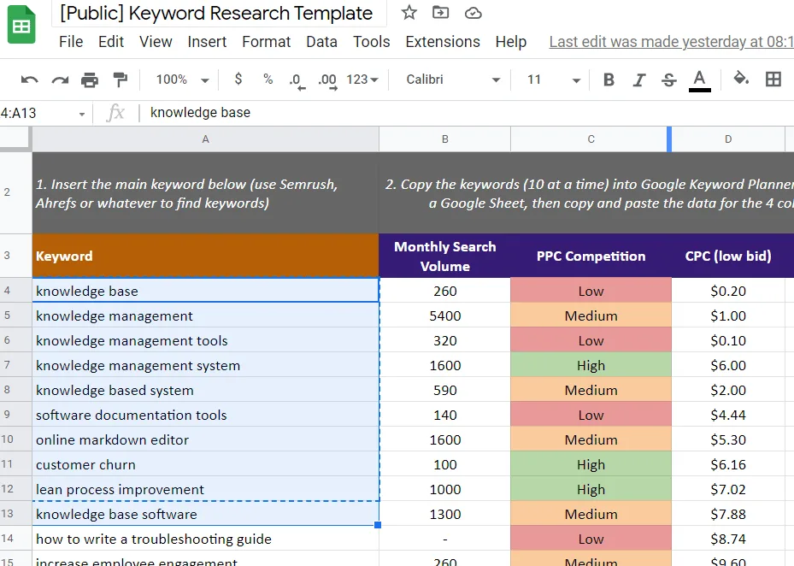Open the Move to folder icon

click(x=440, y=13)
